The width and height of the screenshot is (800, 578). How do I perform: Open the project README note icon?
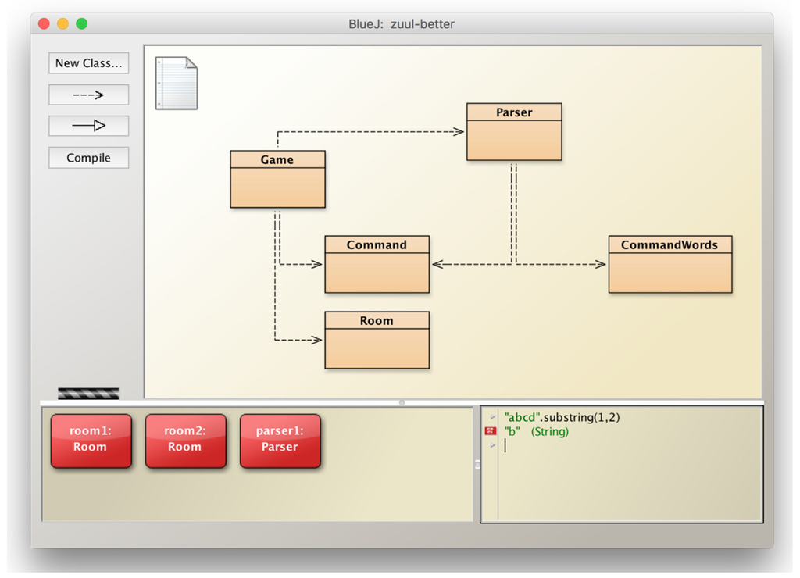[177, 83]
